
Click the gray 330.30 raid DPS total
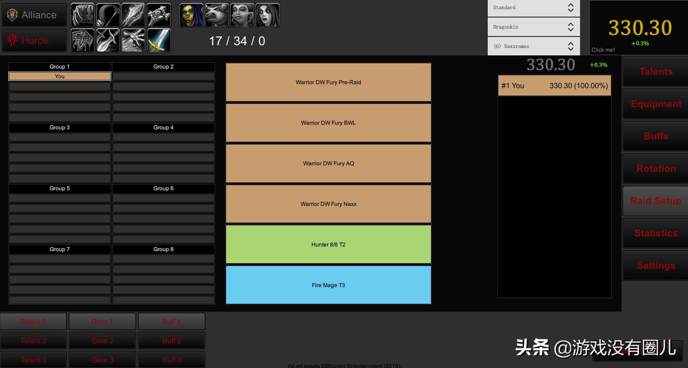pyautogui.click(x=551, y=65)
